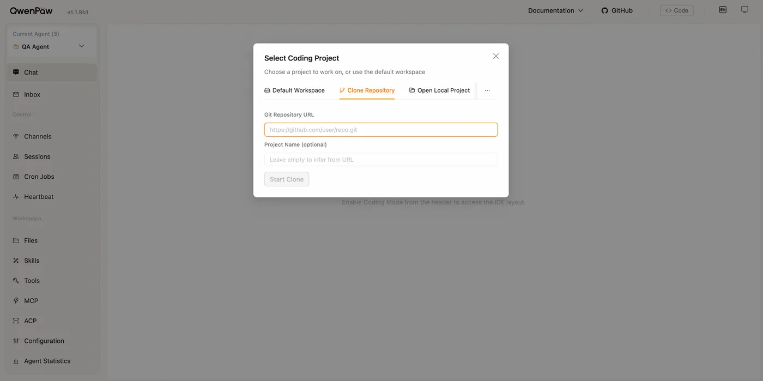This screenshot has width=763, height=381.
Task: Click the Start Clone button
Action: 287,179
